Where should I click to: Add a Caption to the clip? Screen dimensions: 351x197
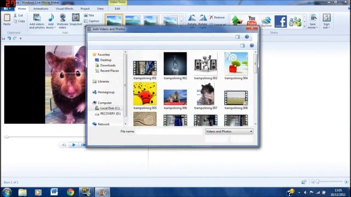click(92, 21)
